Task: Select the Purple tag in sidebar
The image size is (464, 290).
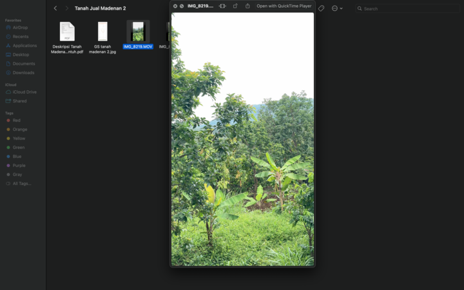Action: [19, 166]
